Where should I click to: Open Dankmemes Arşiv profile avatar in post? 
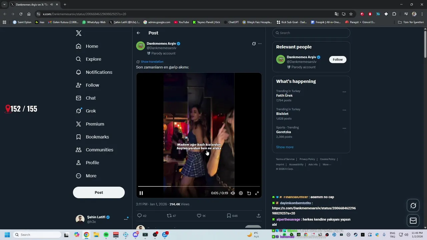click(140, 46)
